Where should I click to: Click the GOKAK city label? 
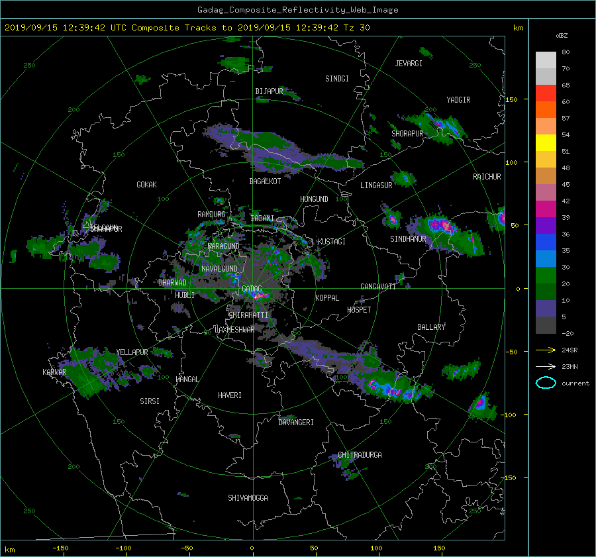click(x=147, y=185)
